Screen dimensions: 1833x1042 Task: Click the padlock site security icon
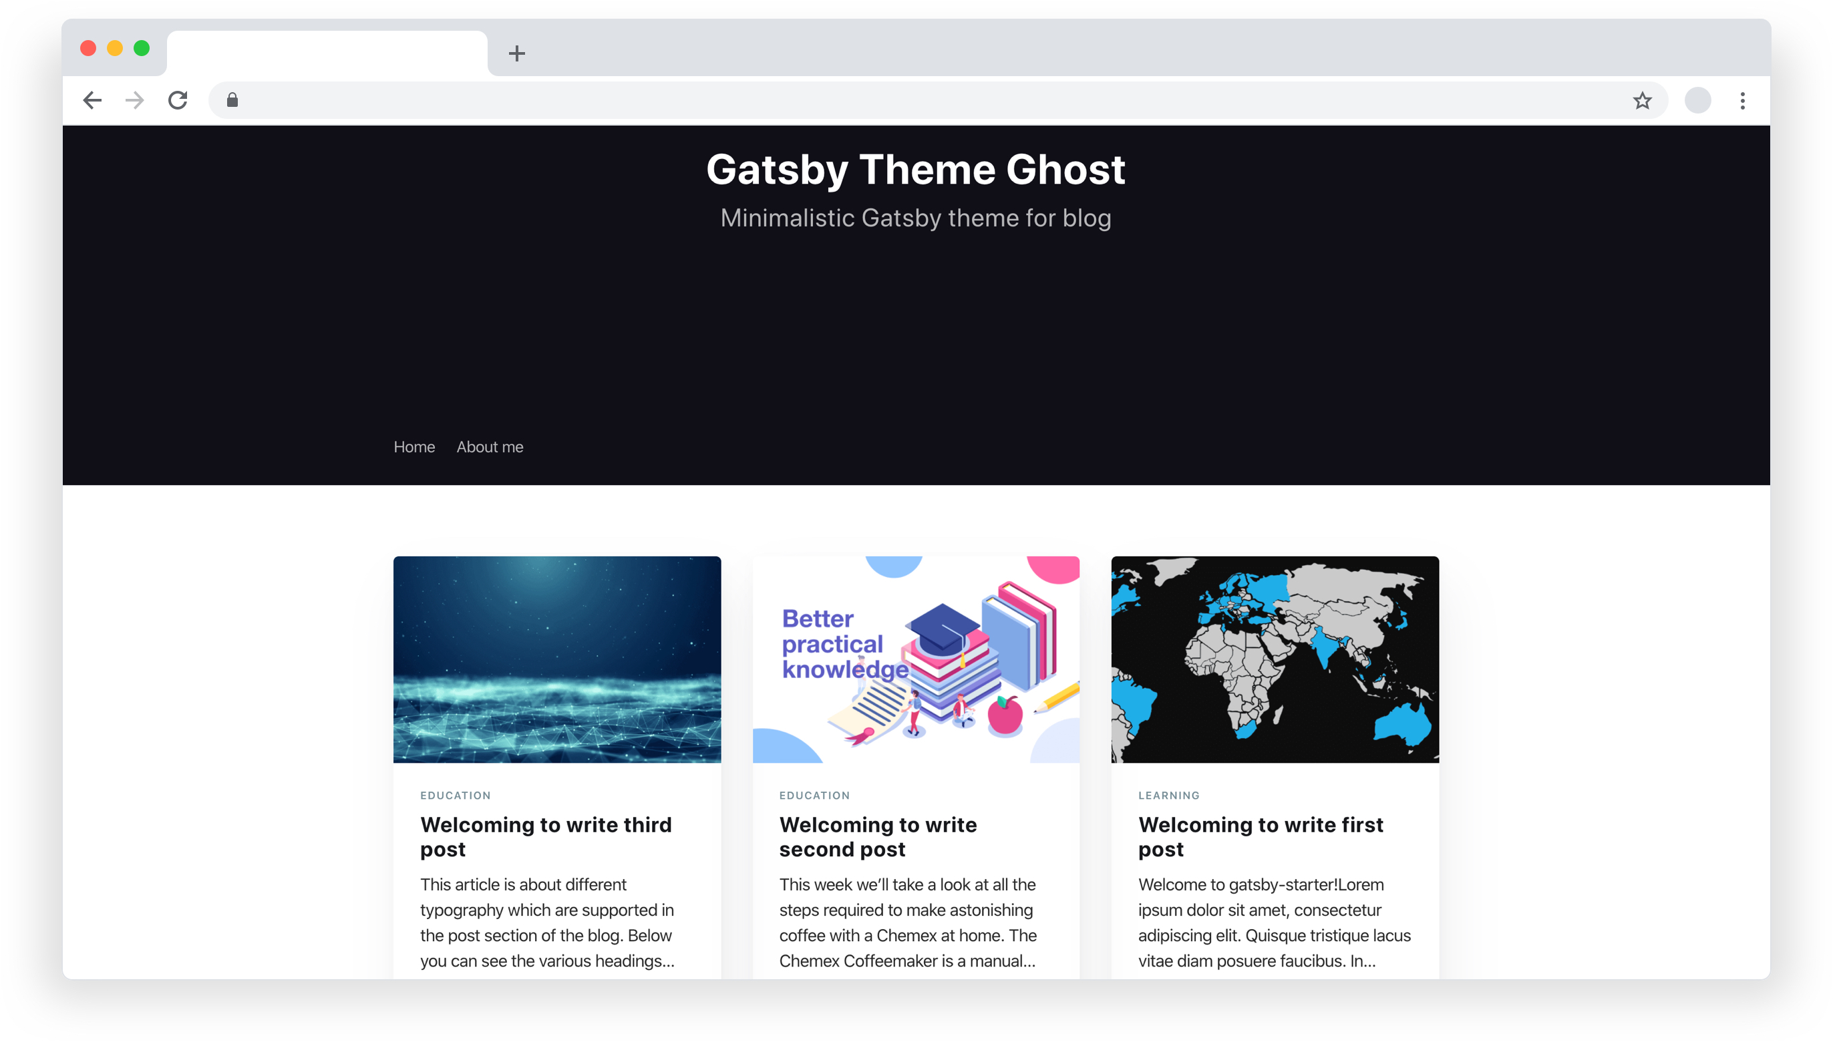(232, 100)
